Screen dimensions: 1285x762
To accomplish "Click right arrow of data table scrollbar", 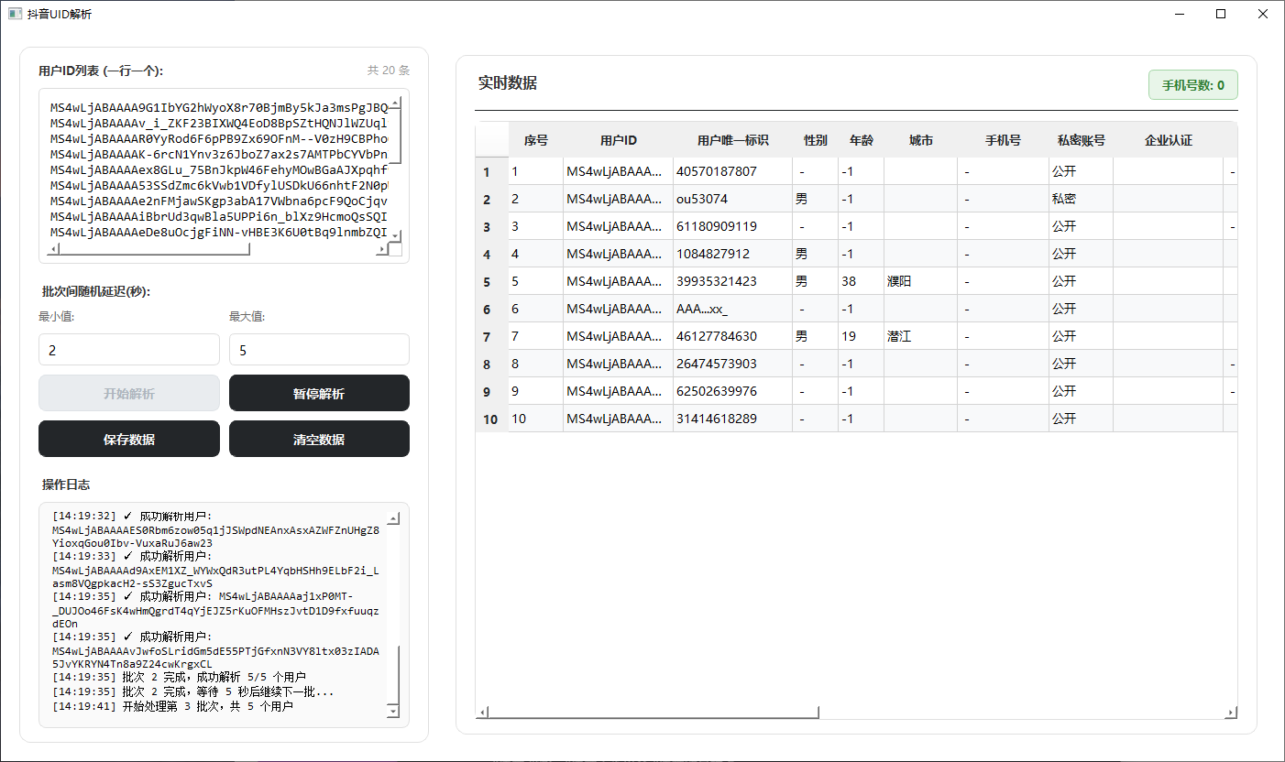I will click(x=1230, y=713).
